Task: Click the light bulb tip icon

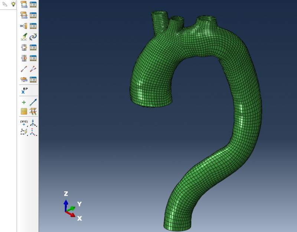Action: 13,4
